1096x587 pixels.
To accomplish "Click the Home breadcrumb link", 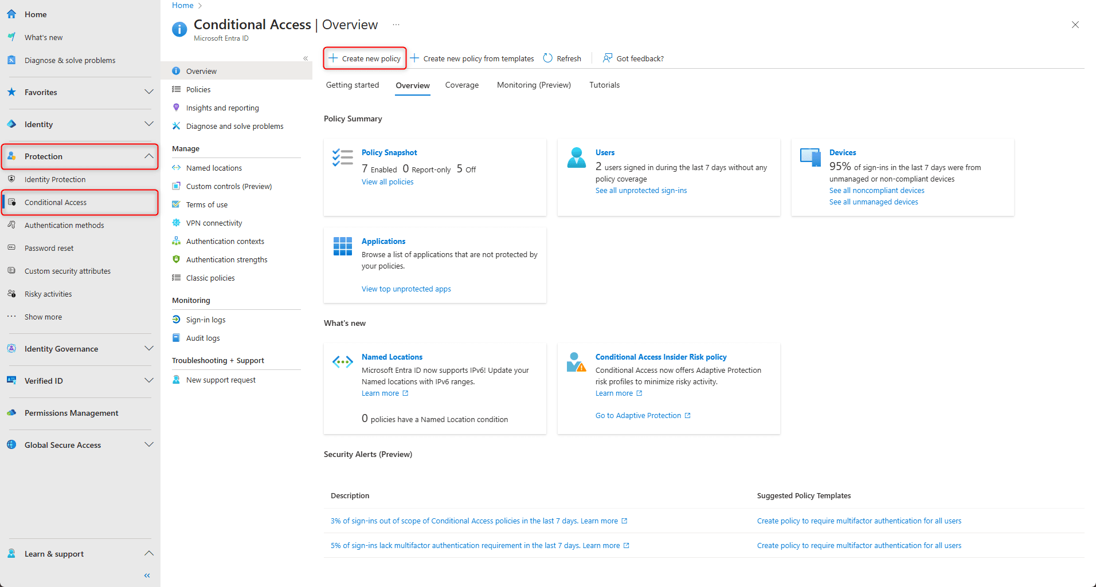I will tap(183, 5).
